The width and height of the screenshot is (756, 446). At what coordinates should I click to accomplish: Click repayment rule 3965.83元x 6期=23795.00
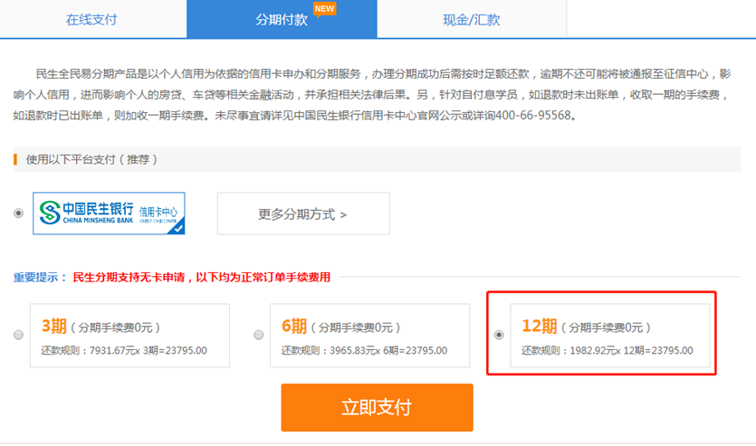click(364, 351)
